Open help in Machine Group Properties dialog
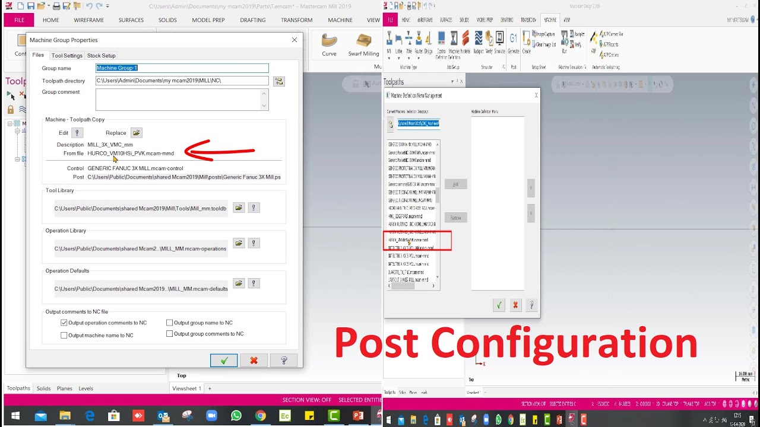The height and width of the screenshot is (427, 760). coord(284,361)
